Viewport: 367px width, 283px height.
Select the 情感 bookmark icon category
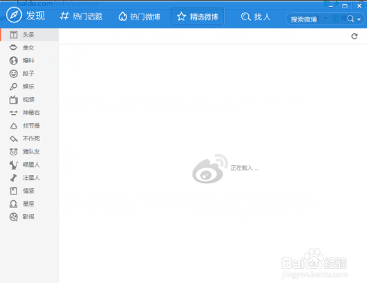tap(14, 191)
